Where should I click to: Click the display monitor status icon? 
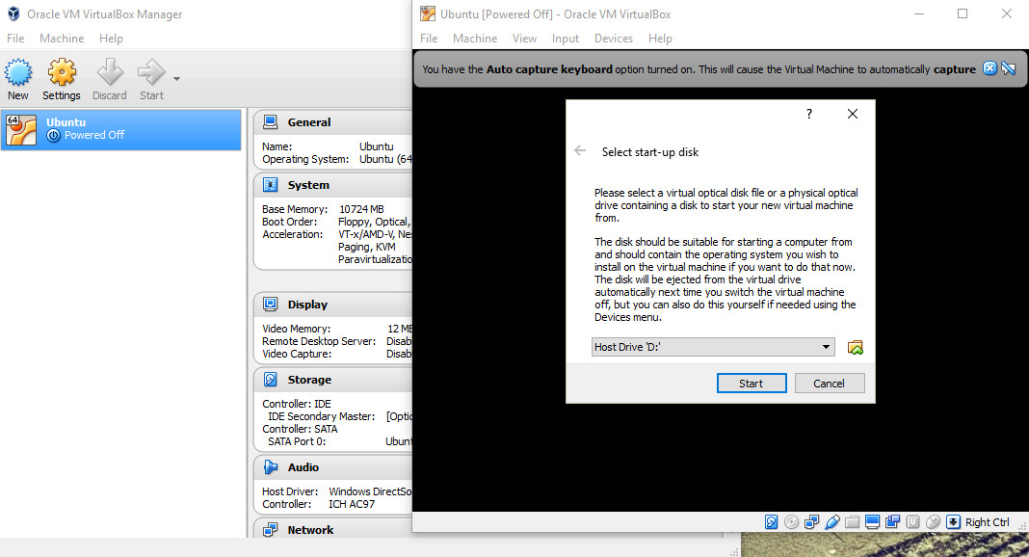872,522
